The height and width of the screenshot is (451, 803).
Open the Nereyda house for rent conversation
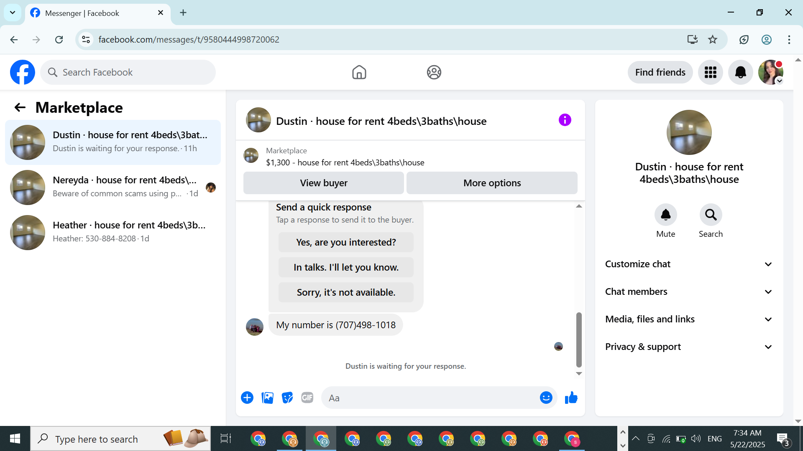(113, 187)
